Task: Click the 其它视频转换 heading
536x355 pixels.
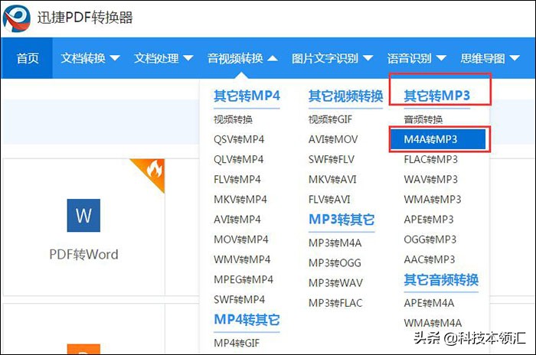Action: (x=345, y=96)
